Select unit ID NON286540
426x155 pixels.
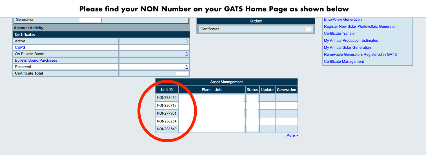pos(167,129)
